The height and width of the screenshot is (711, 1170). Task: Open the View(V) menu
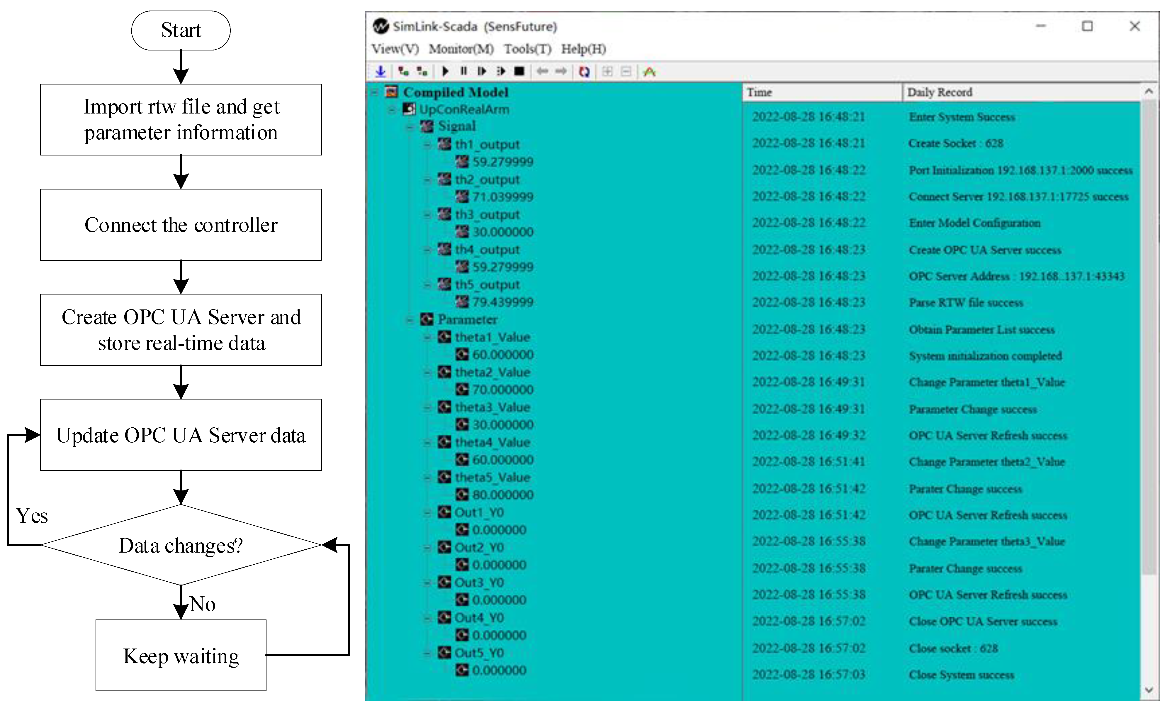pyautogui.click(x=395, y=49)
